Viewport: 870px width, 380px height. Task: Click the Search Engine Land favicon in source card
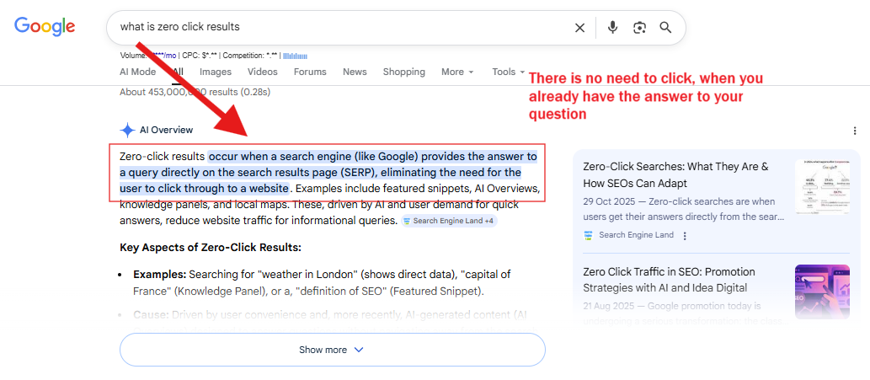[588, 236]
